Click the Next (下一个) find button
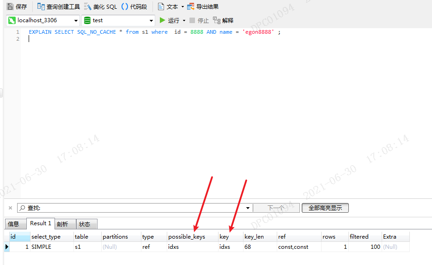 point(276,208)
